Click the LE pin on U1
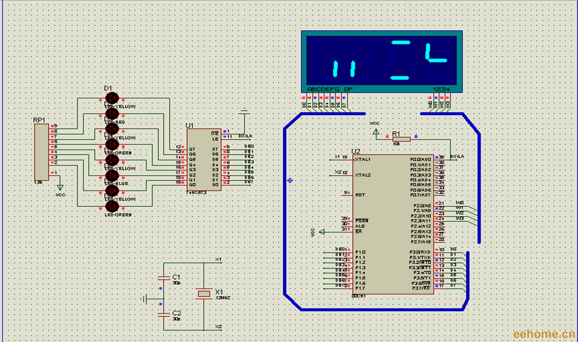Viewport: 578px width, 342px height. [215, 139]
